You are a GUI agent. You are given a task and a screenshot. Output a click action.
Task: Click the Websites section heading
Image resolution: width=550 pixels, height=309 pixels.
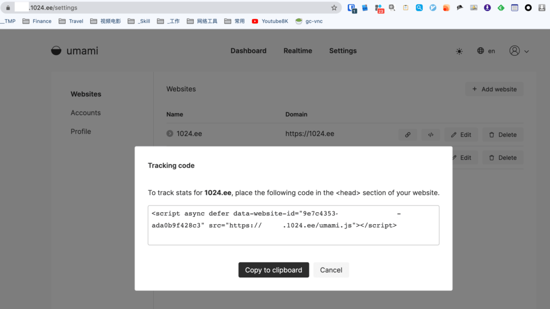(181, 89)
